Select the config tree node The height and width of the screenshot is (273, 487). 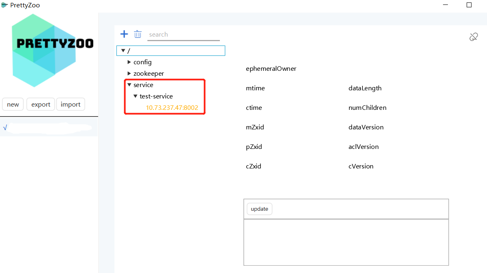143,62
